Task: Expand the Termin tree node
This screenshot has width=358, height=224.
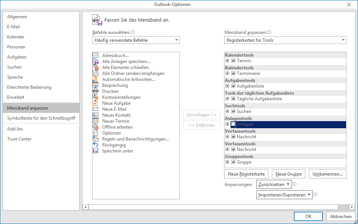Action: pyautogui.click(x=227, y=61)
